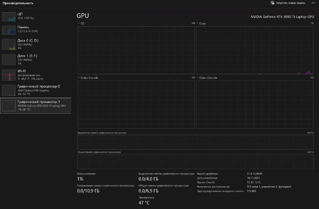319x209 pixels.
Task: Click the Video Decode graph area
Action: click(255, 104)
